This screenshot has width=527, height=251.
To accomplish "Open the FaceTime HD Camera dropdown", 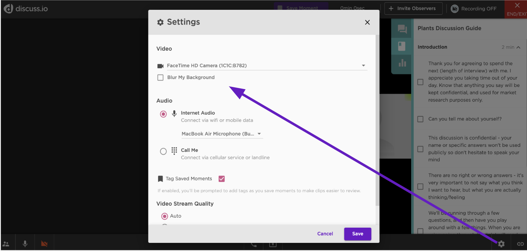I will point(363,65).
